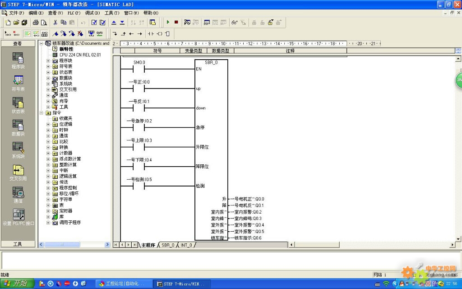Switch to the INT_0 tab
The width and height of the screenshot is (462, 289).
click(186, 245)
